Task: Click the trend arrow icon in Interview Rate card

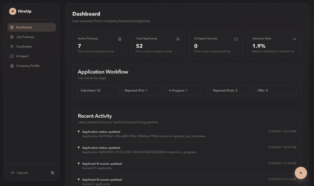Action: pos(294,39)
